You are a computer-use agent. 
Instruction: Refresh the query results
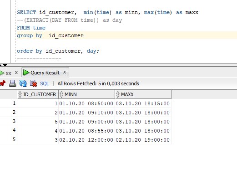pos(23,84)
